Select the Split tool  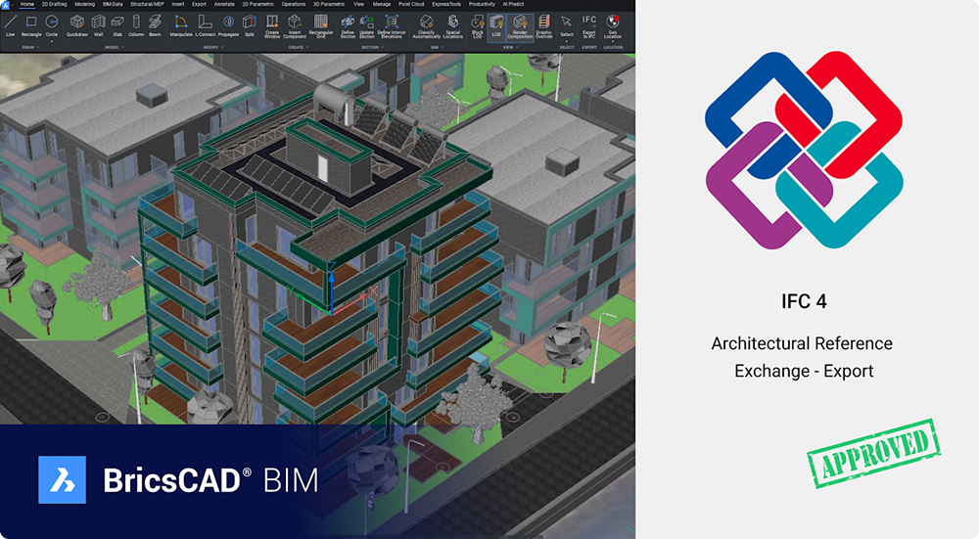pos(249,26)
